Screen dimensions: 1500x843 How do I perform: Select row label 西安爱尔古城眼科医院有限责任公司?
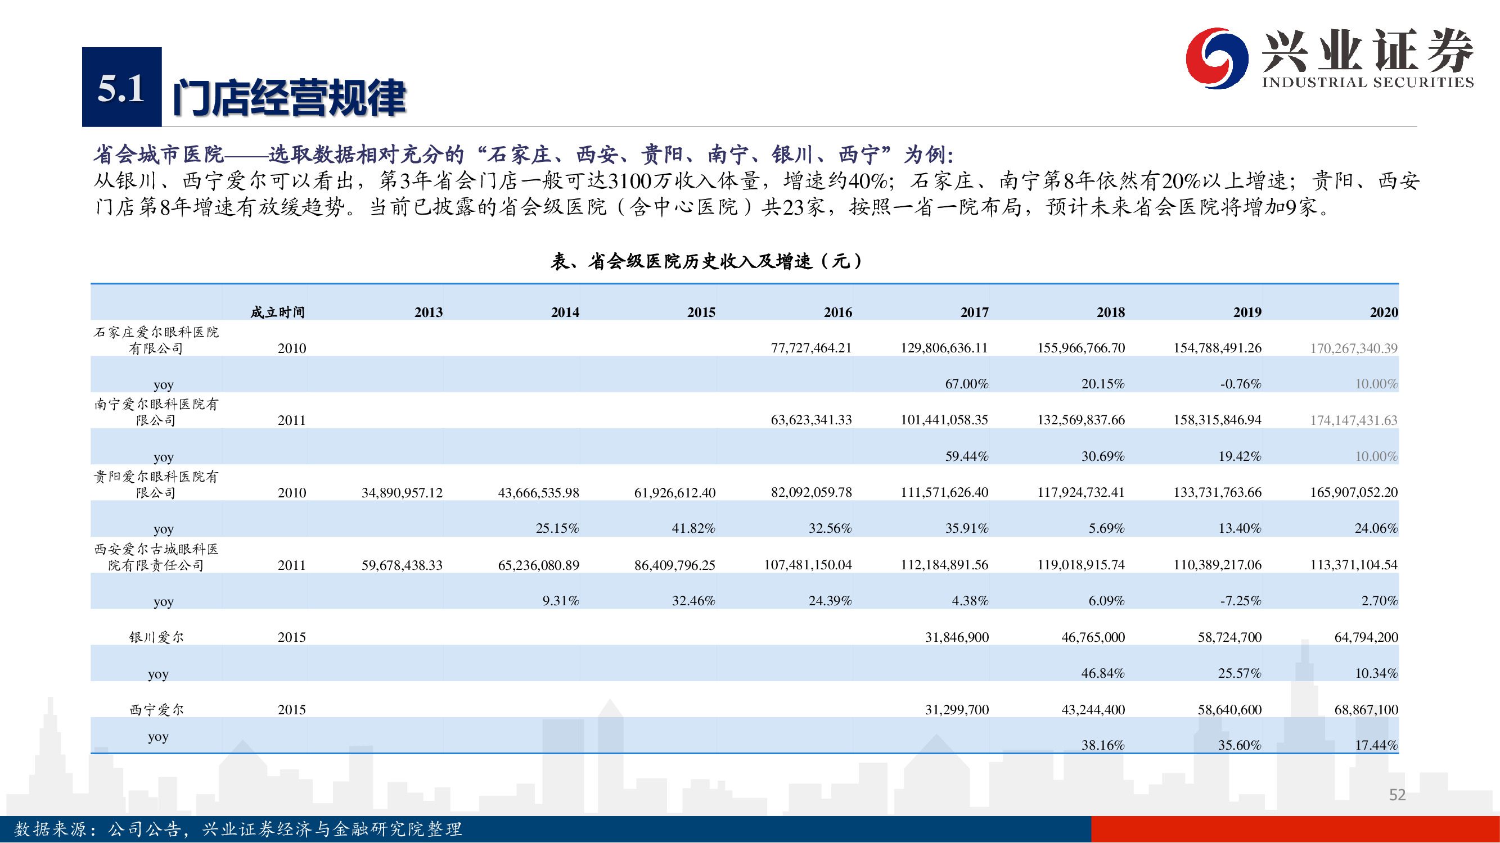click(x=156, y=557)
